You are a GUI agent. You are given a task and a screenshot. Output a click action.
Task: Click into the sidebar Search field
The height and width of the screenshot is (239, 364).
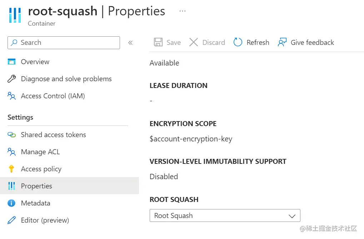68,43
